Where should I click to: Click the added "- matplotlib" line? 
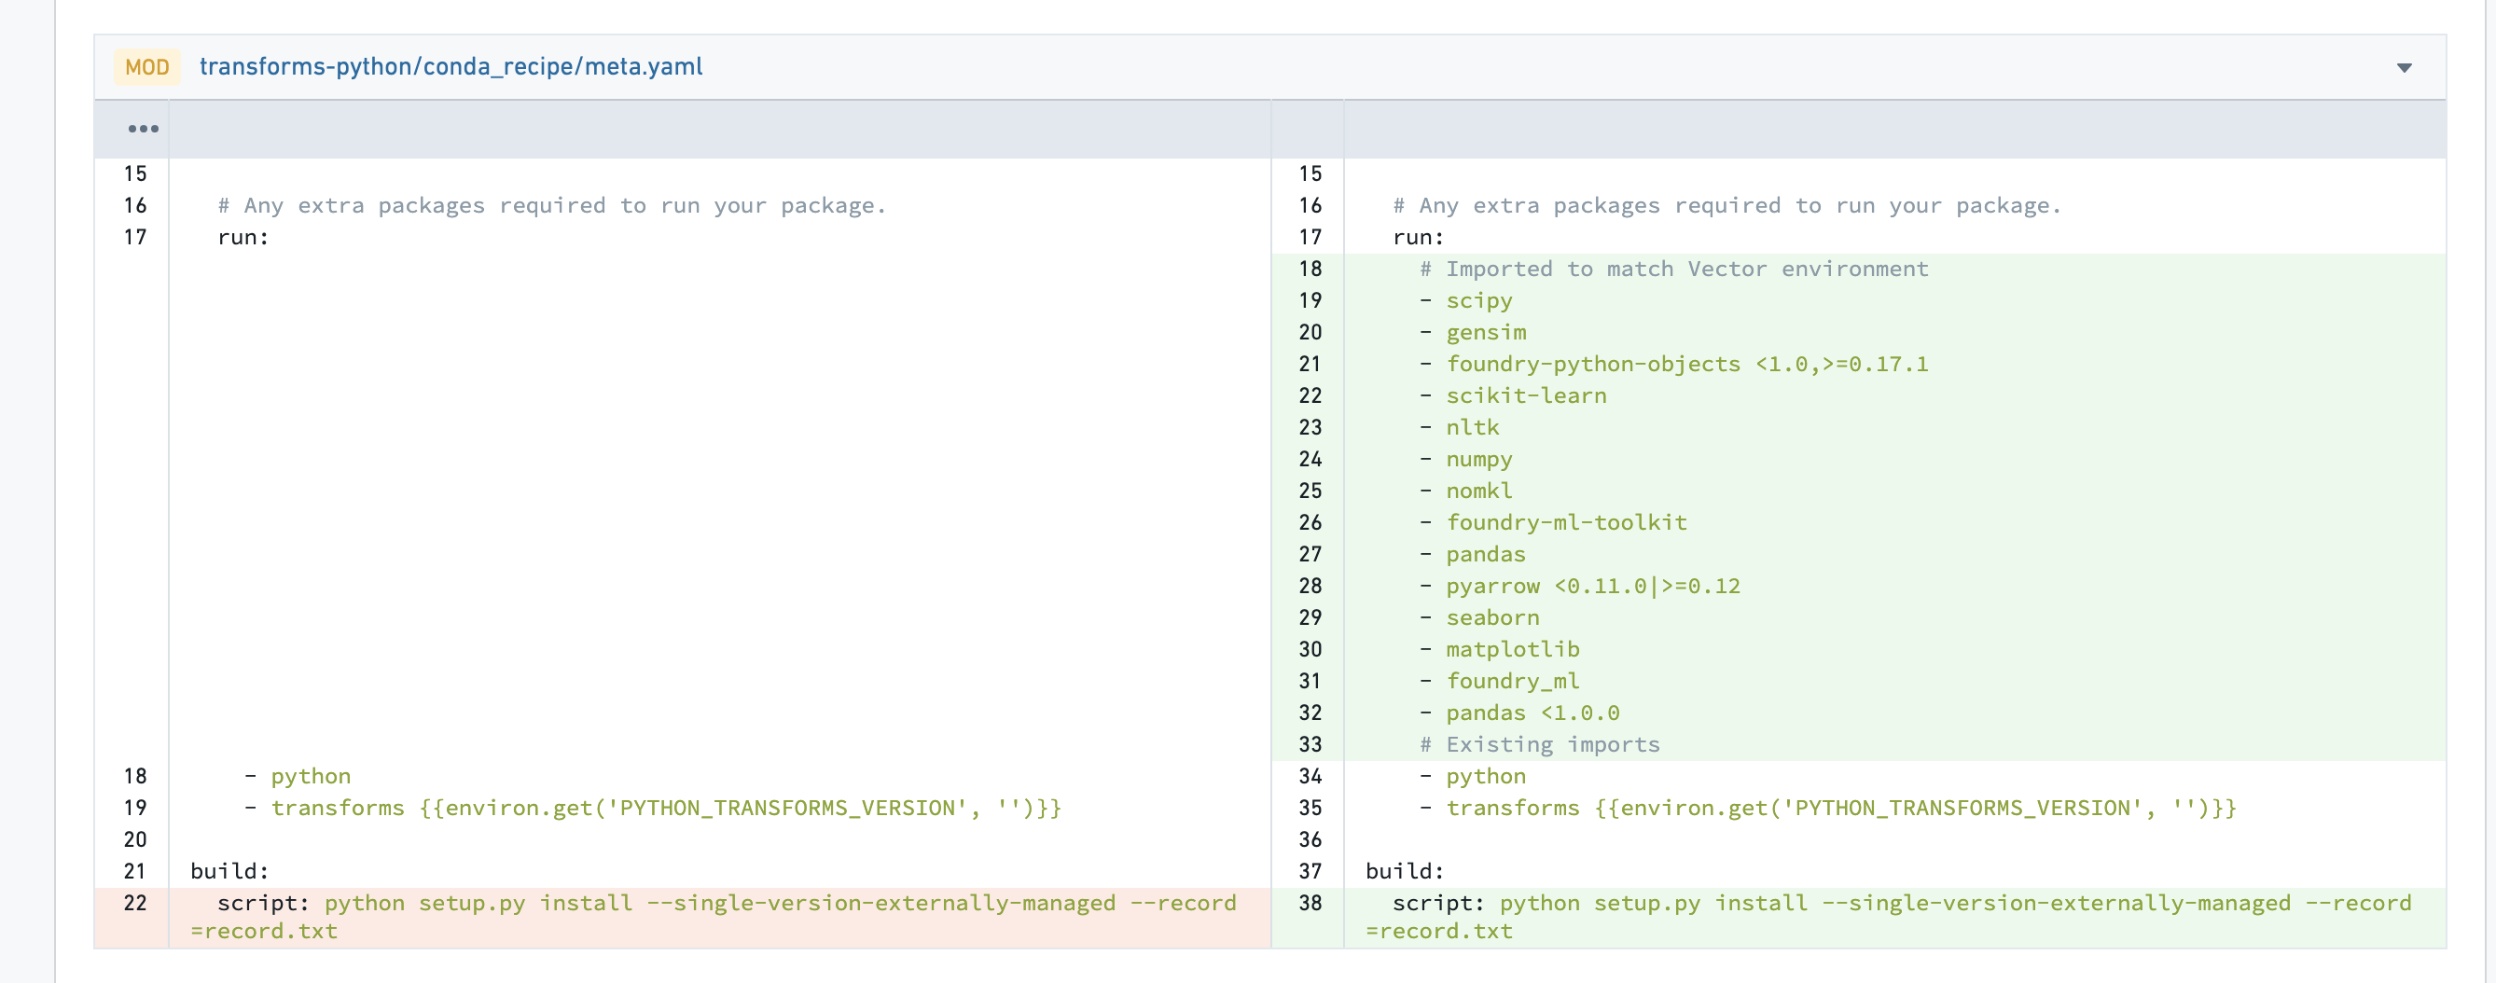point(1499,649)
